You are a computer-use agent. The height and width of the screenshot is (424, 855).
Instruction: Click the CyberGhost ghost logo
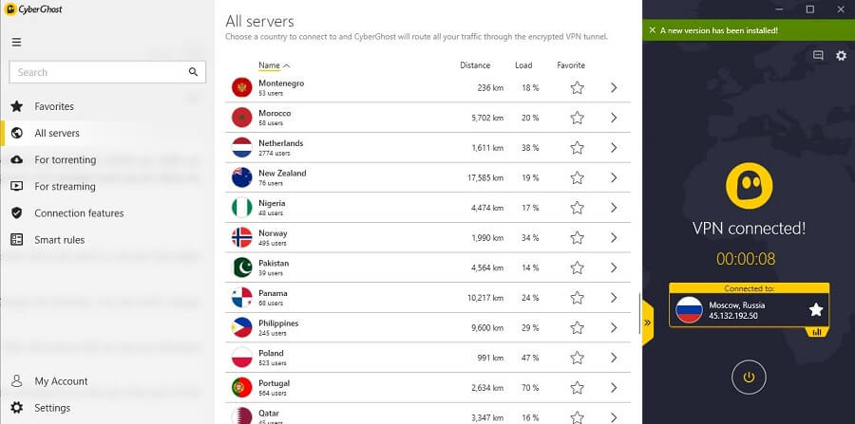pyautogui.click(x=749, y=186)
